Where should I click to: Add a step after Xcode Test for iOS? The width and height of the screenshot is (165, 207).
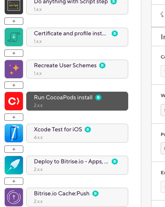14,149
